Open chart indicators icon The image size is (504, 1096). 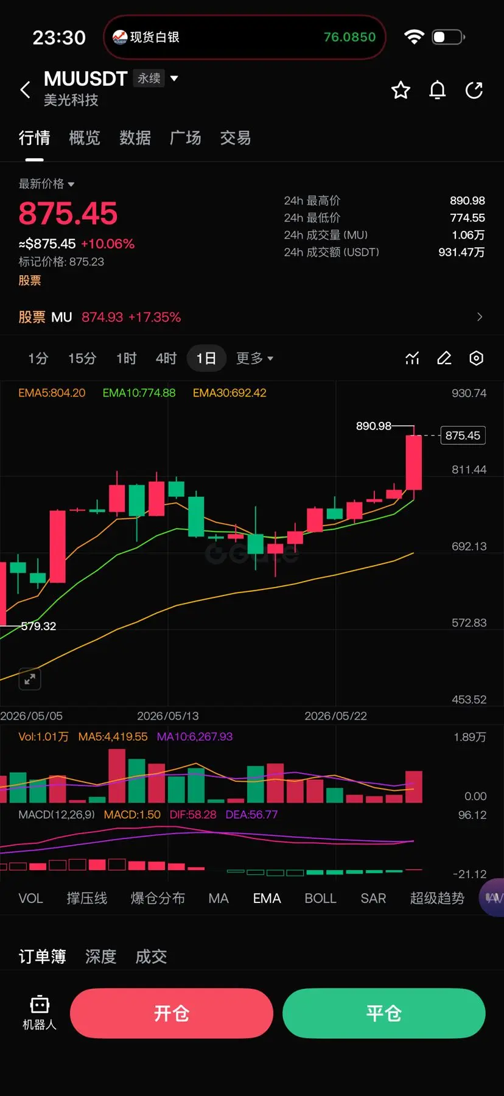pyautogui.click(x=413, y=358)
